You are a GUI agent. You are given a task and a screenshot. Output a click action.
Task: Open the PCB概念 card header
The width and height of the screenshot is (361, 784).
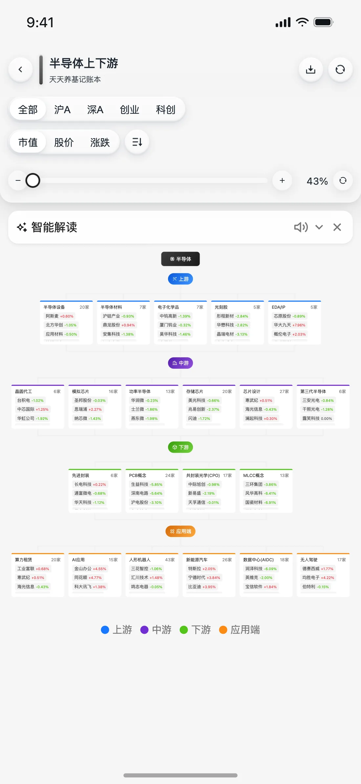click(152, 475)
